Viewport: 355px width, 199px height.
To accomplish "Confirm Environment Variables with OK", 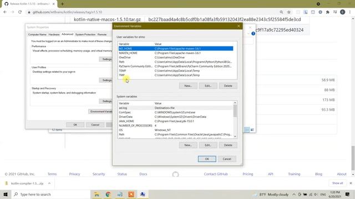I will (x=207, y=159).
